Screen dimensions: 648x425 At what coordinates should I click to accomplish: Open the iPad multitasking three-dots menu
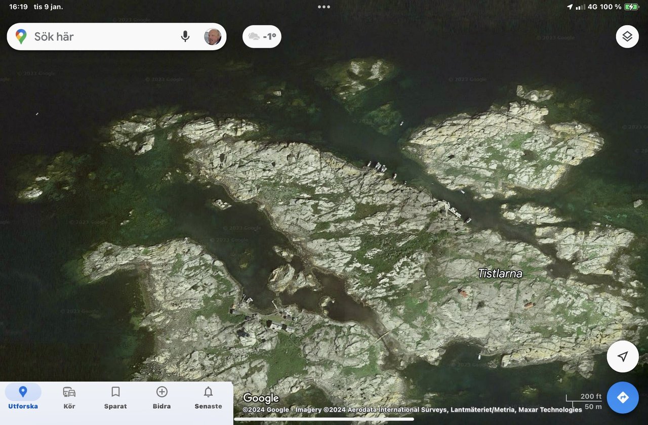coord(324,7)
